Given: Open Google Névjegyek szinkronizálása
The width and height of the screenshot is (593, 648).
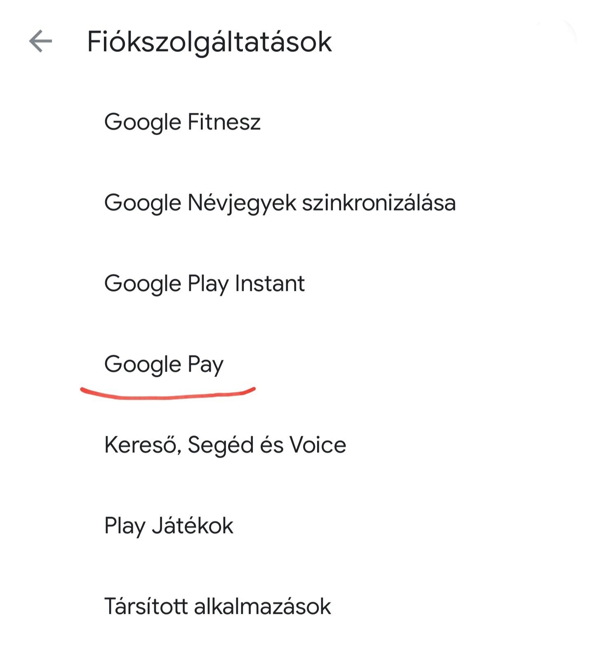Looking at the screenshot, I should point(296,203).
